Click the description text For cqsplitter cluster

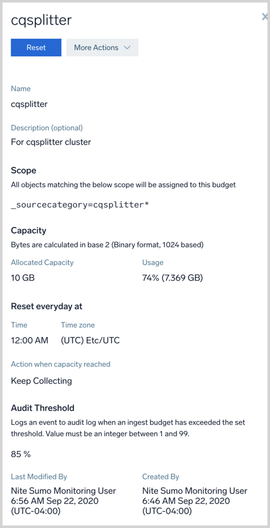click(51, 142)
